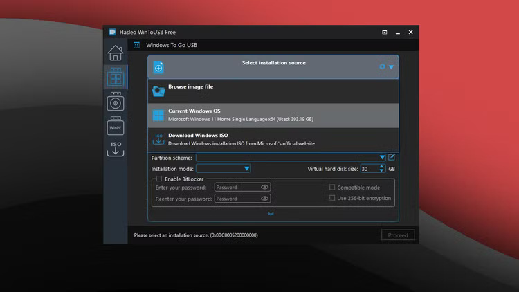Click the Proceed button

[398, 235]
